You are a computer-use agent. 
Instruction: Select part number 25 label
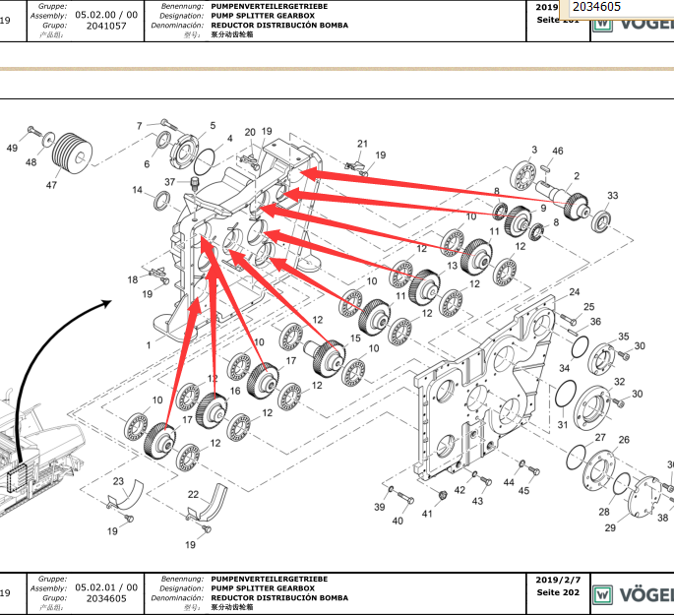coord(589,307)
